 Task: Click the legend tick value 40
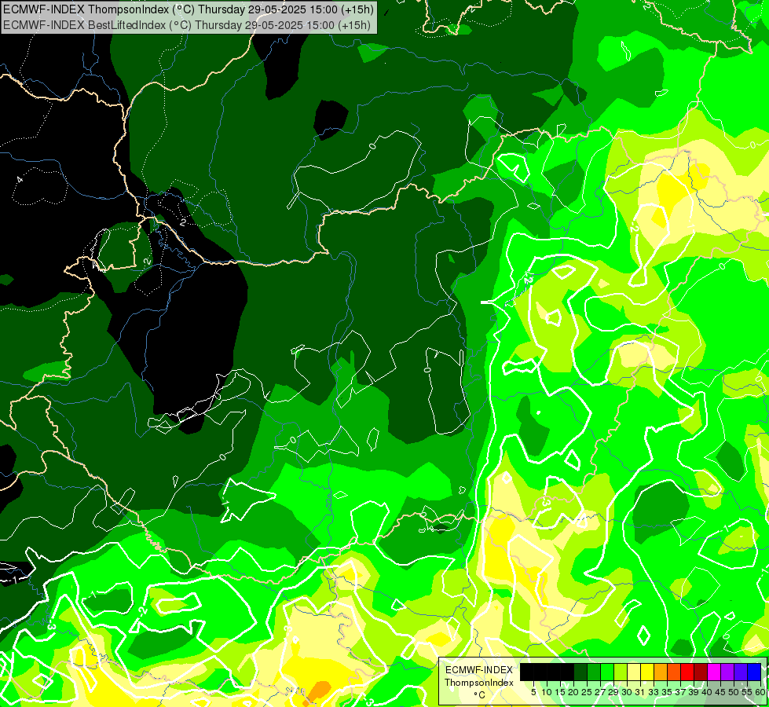[x=707, y=692]
